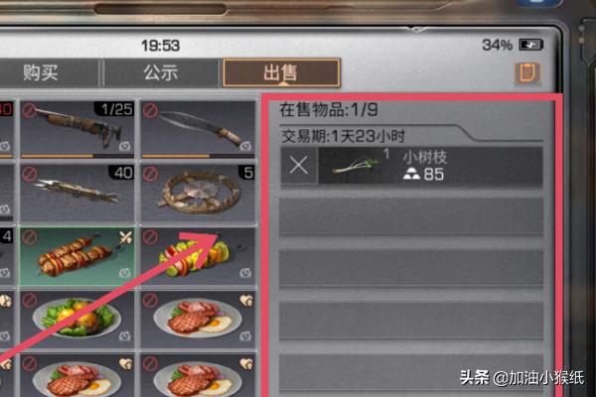
Task: Open the 公示 tab
Action: click(x=161, y=72)
